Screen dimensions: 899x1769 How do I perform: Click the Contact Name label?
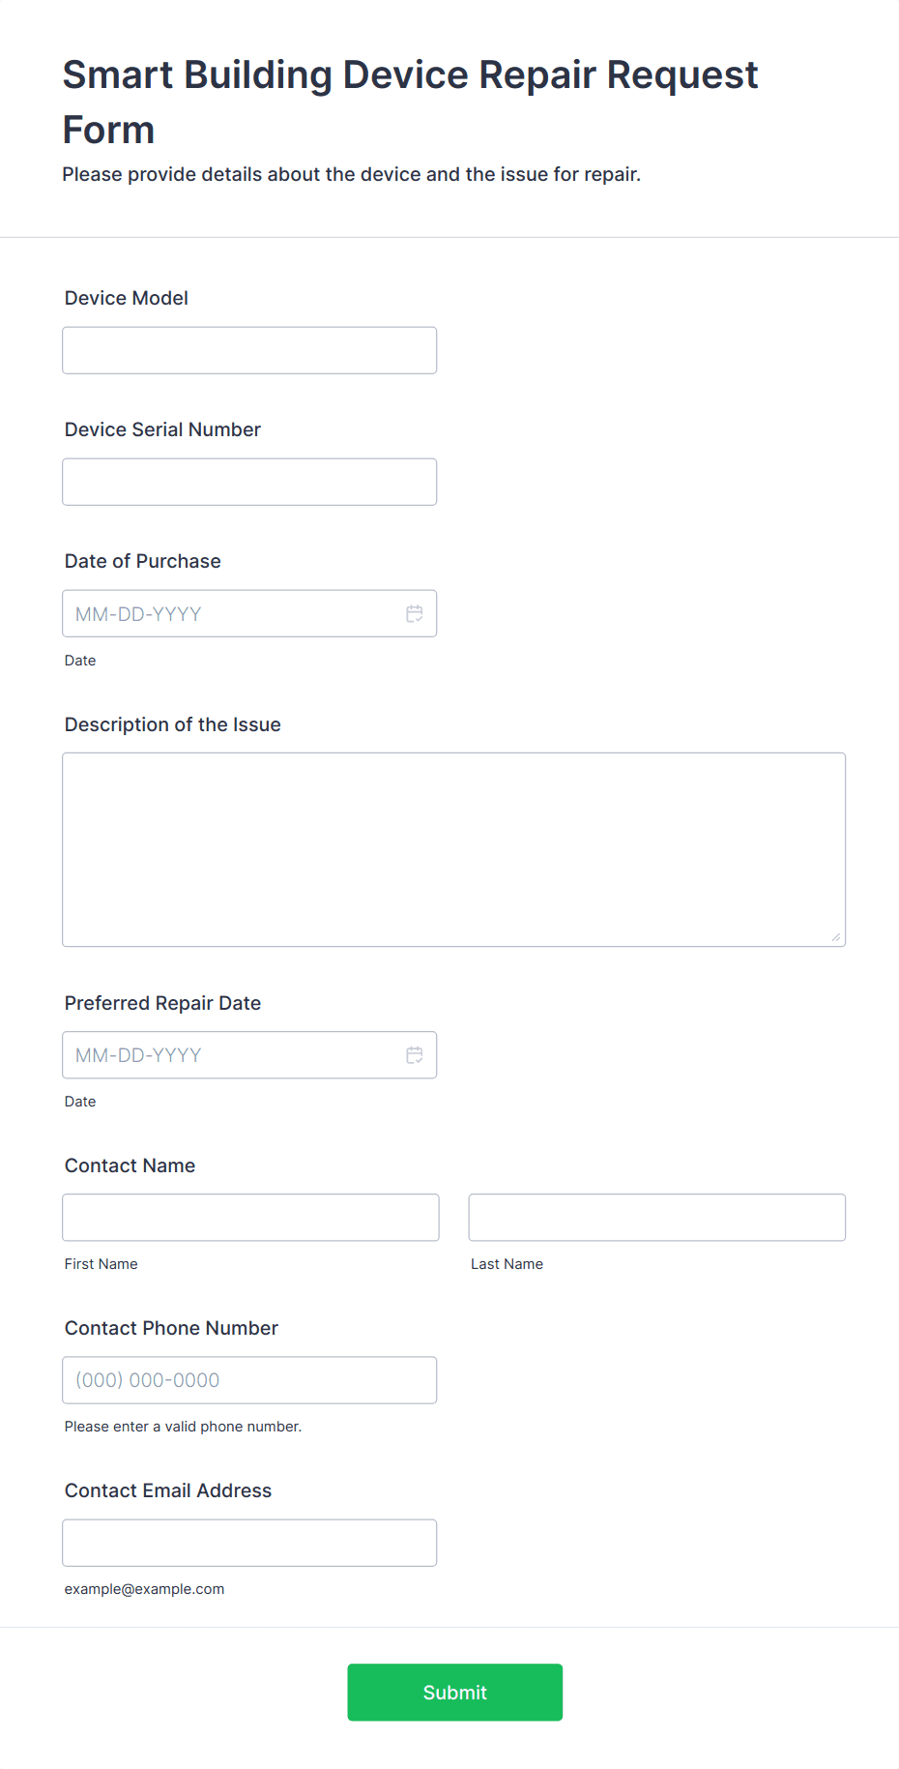[x=130, y=1165]
